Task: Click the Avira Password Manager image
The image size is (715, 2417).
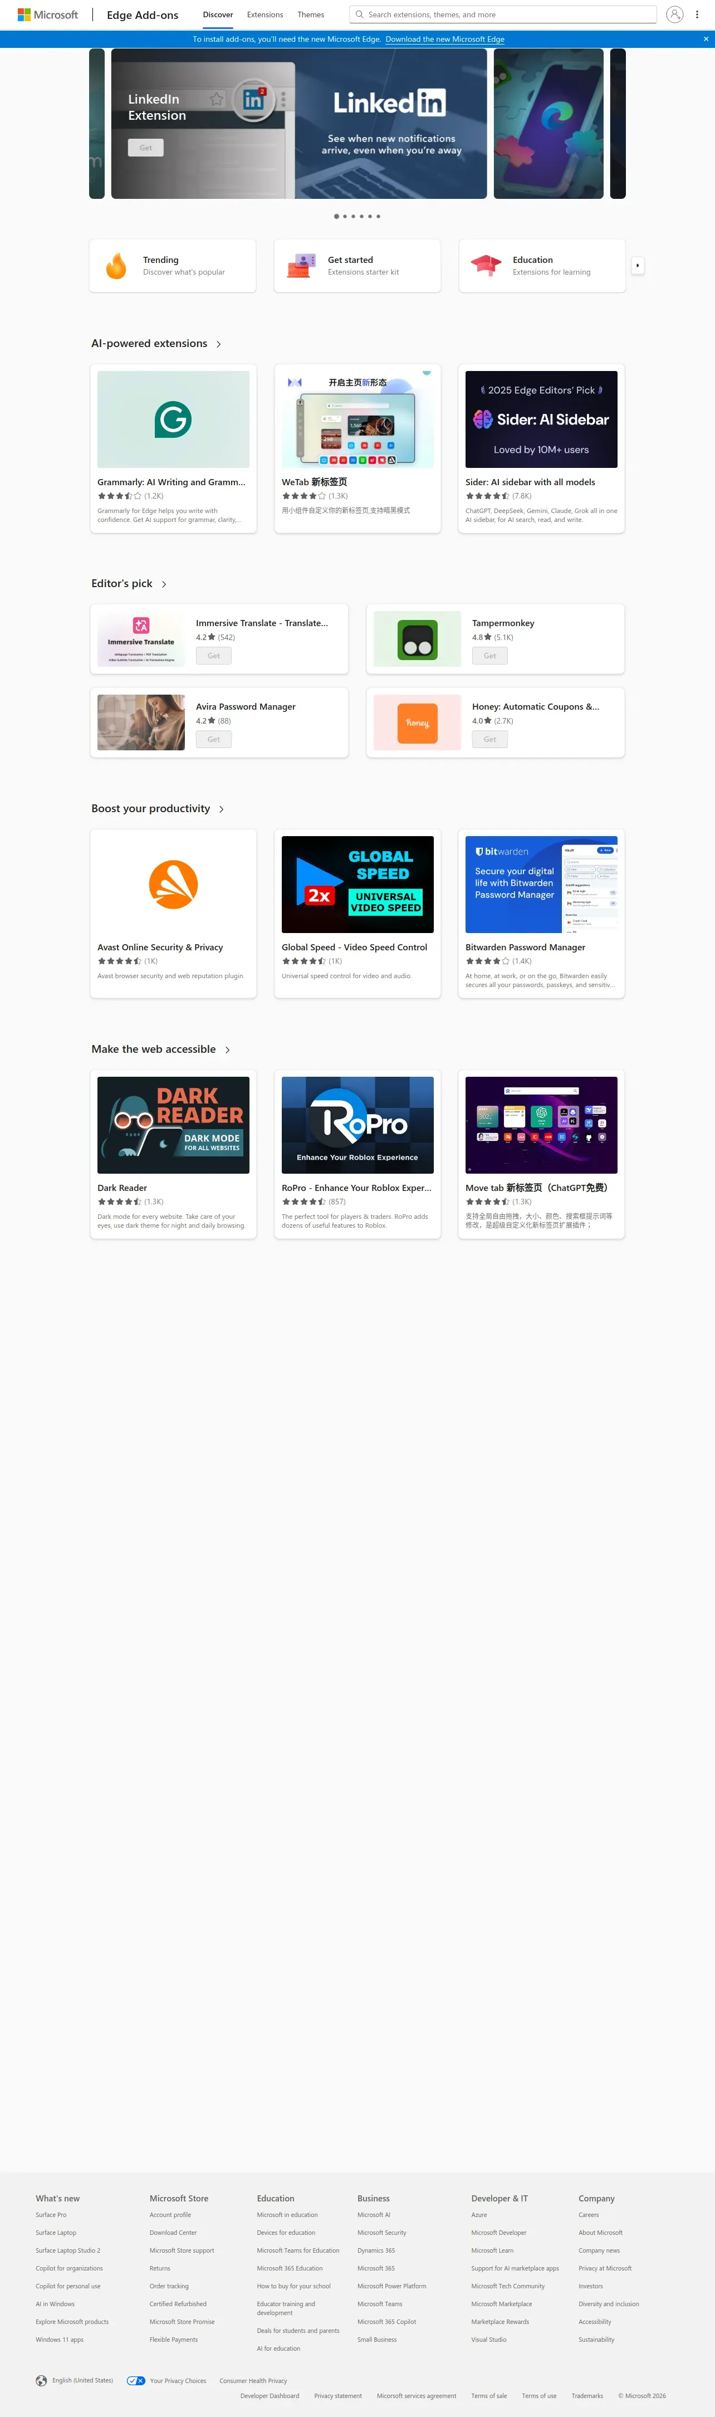Action: [141, 722]
